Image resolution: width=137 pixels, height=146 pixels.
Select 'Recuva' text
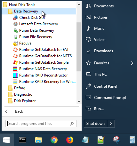click(x=25, y=43)
